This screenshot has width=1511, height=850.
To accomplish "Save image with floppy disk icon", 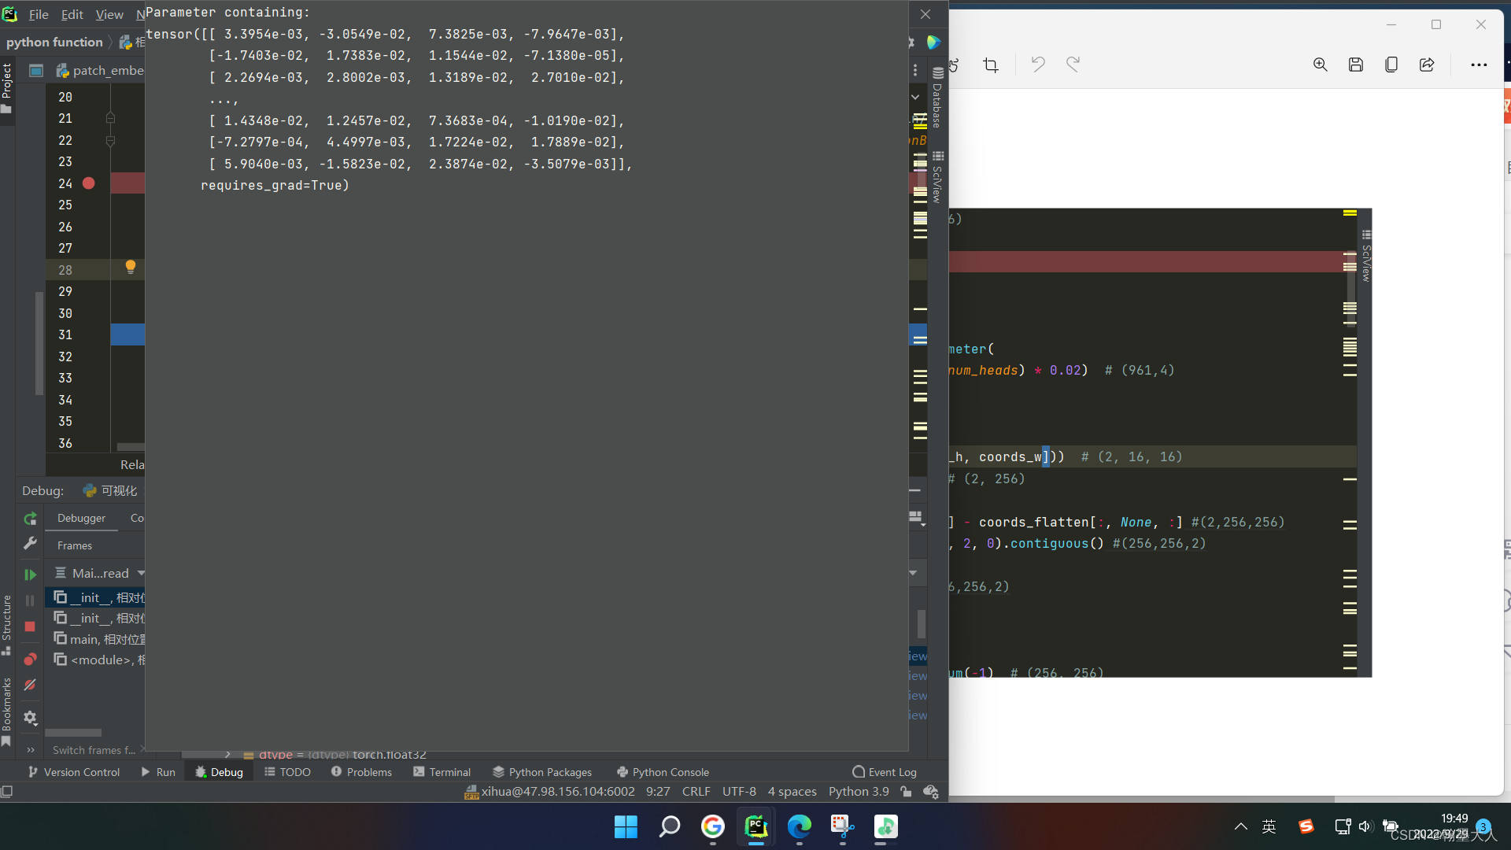I will (1355, 65).
